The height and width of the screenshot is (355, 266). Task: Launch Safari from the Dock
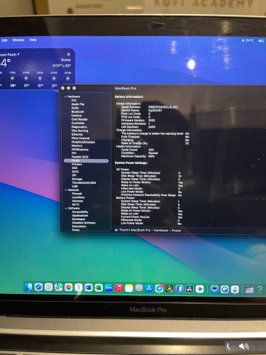38,288
